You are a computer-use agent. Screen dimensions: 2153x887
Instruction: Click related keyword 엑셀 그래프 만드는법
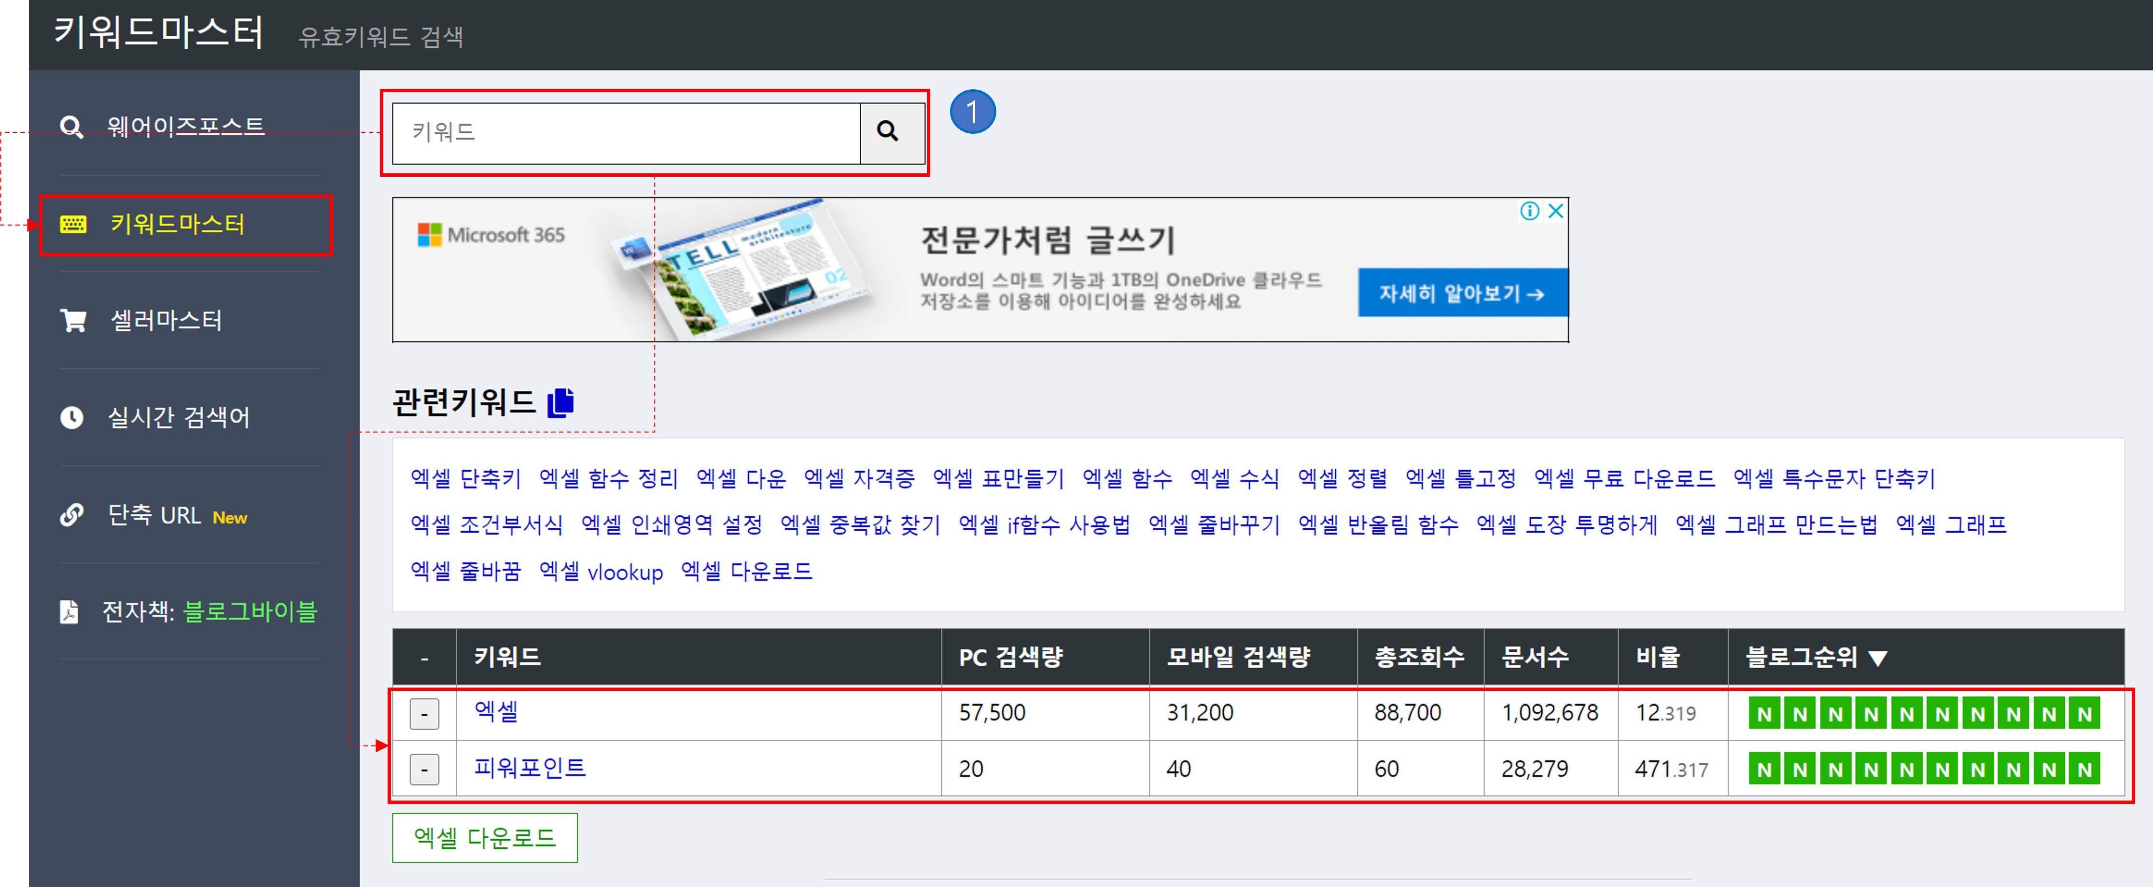click(x=1776, y=524)
